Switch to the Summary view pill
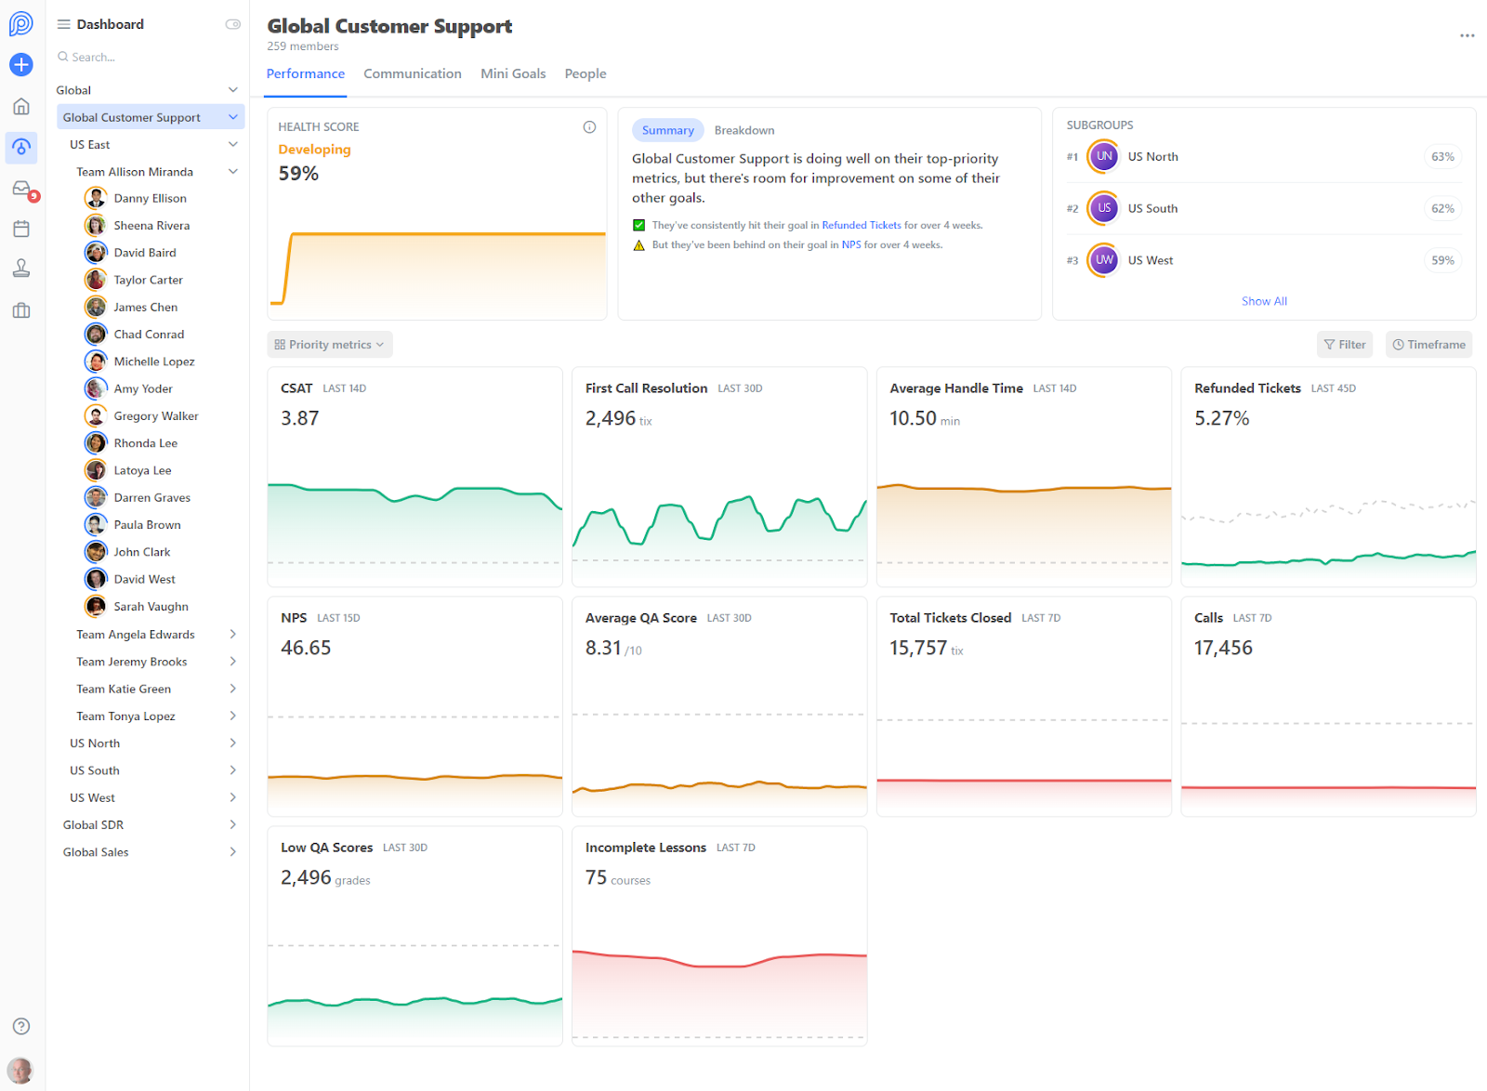Screen dimensions: 1487x1091 [x=667, y=130]
